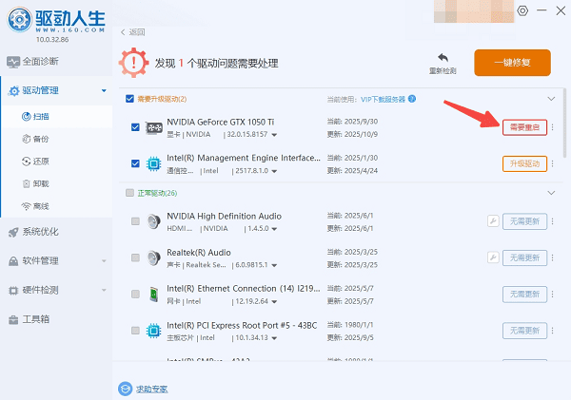Uncheck NVIDIA GeForce GTX 1050 Ti driver

135,127
